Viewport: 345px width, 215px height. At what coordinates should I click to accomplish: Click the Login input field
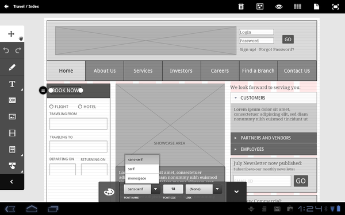pyautogui.click(x=256, y=32)
